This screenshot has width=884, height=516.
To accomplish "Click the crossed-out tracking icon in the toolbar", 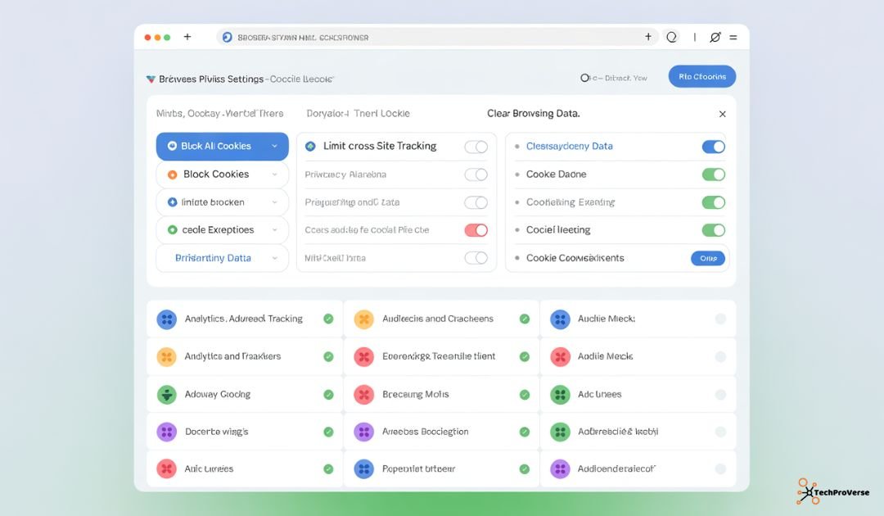I will pos(715,37).
